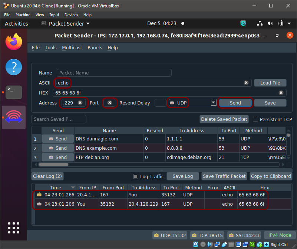Click the Search Saved Packets field
Image resolution: width=297 pixels, height=249 pixels.
pyautogui.click(x=59, y=119)
